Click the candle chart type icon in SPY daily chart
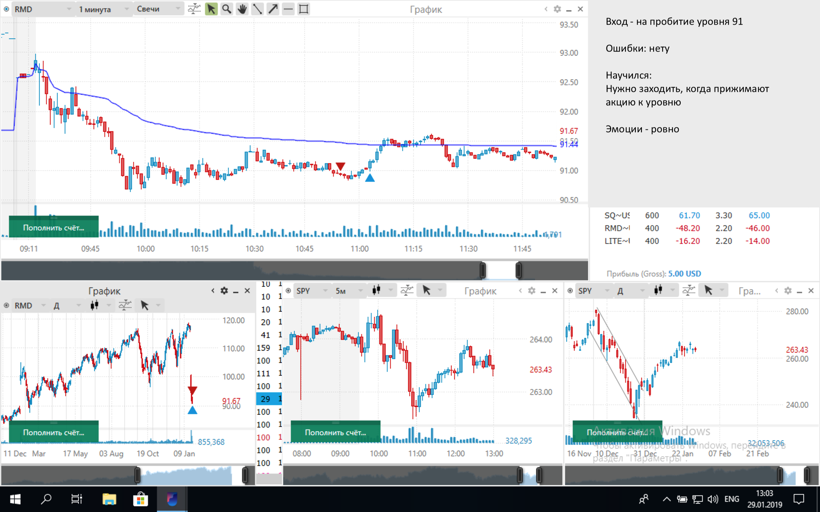This screenshot has height=512, width=820. (x=658, y=290)
